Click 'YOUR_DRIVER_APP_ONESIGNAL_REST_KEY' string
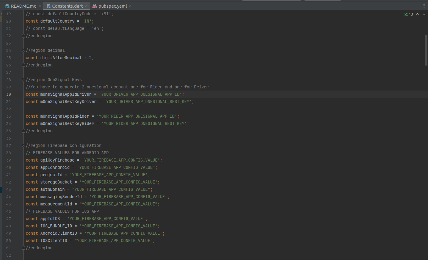Image resolution: width=428 pixels, height=260 pixels. [x=148, y=102]
